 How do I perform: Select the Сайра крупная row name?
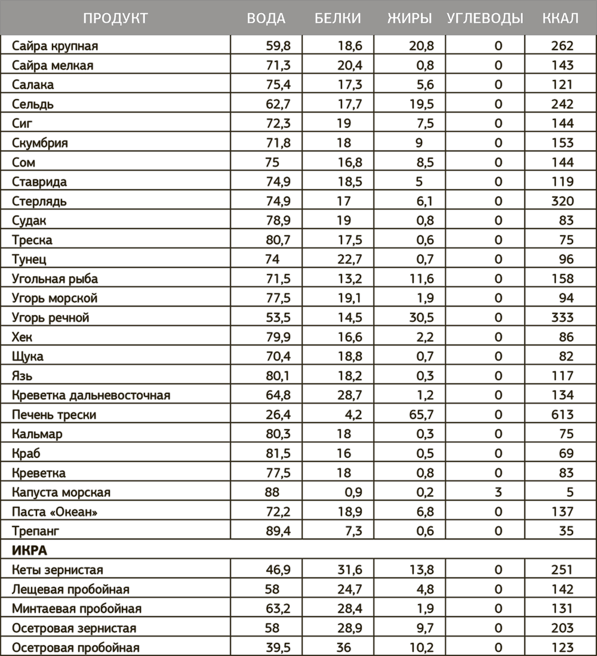point(55,46)
